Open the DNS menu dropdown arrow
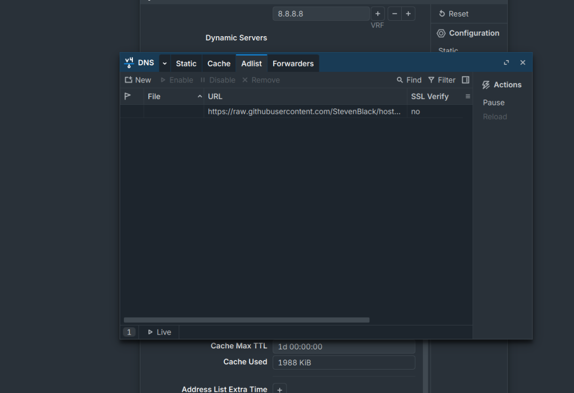 point(165,63)
